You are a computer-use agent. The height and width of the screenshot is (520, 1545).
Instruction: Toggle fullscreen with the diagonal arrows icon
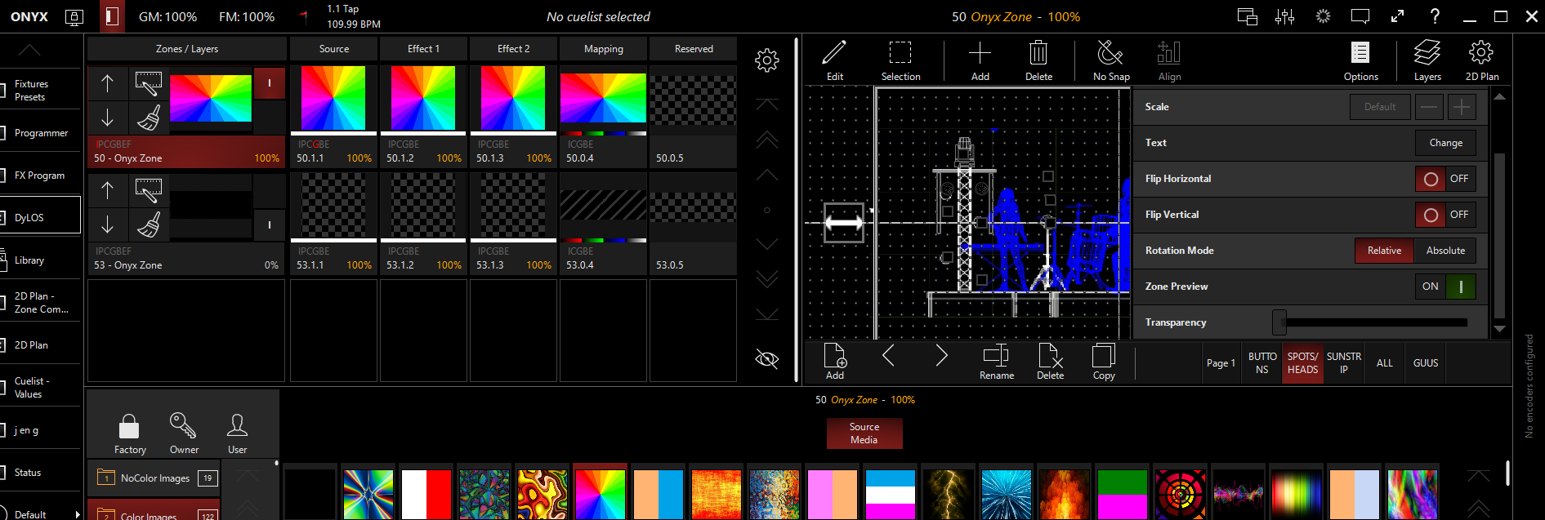pyautogui.click(x=1397, y=16)
